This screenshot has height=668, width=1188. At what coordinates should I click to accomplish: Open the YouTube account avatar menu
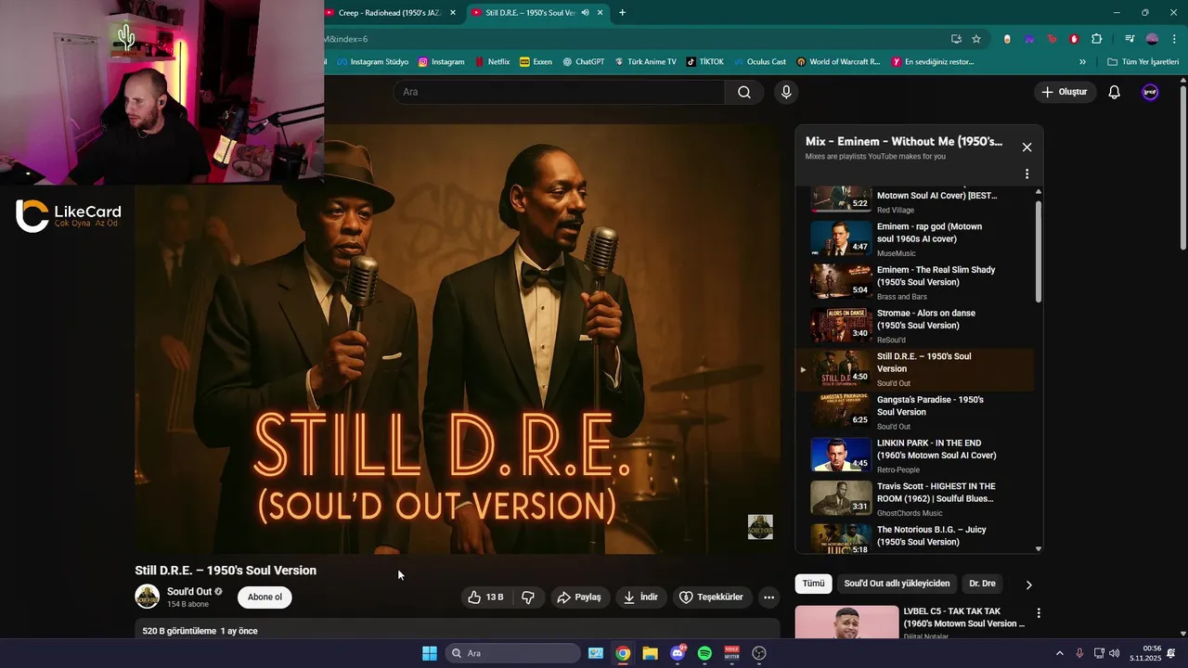pos(1150,92)
